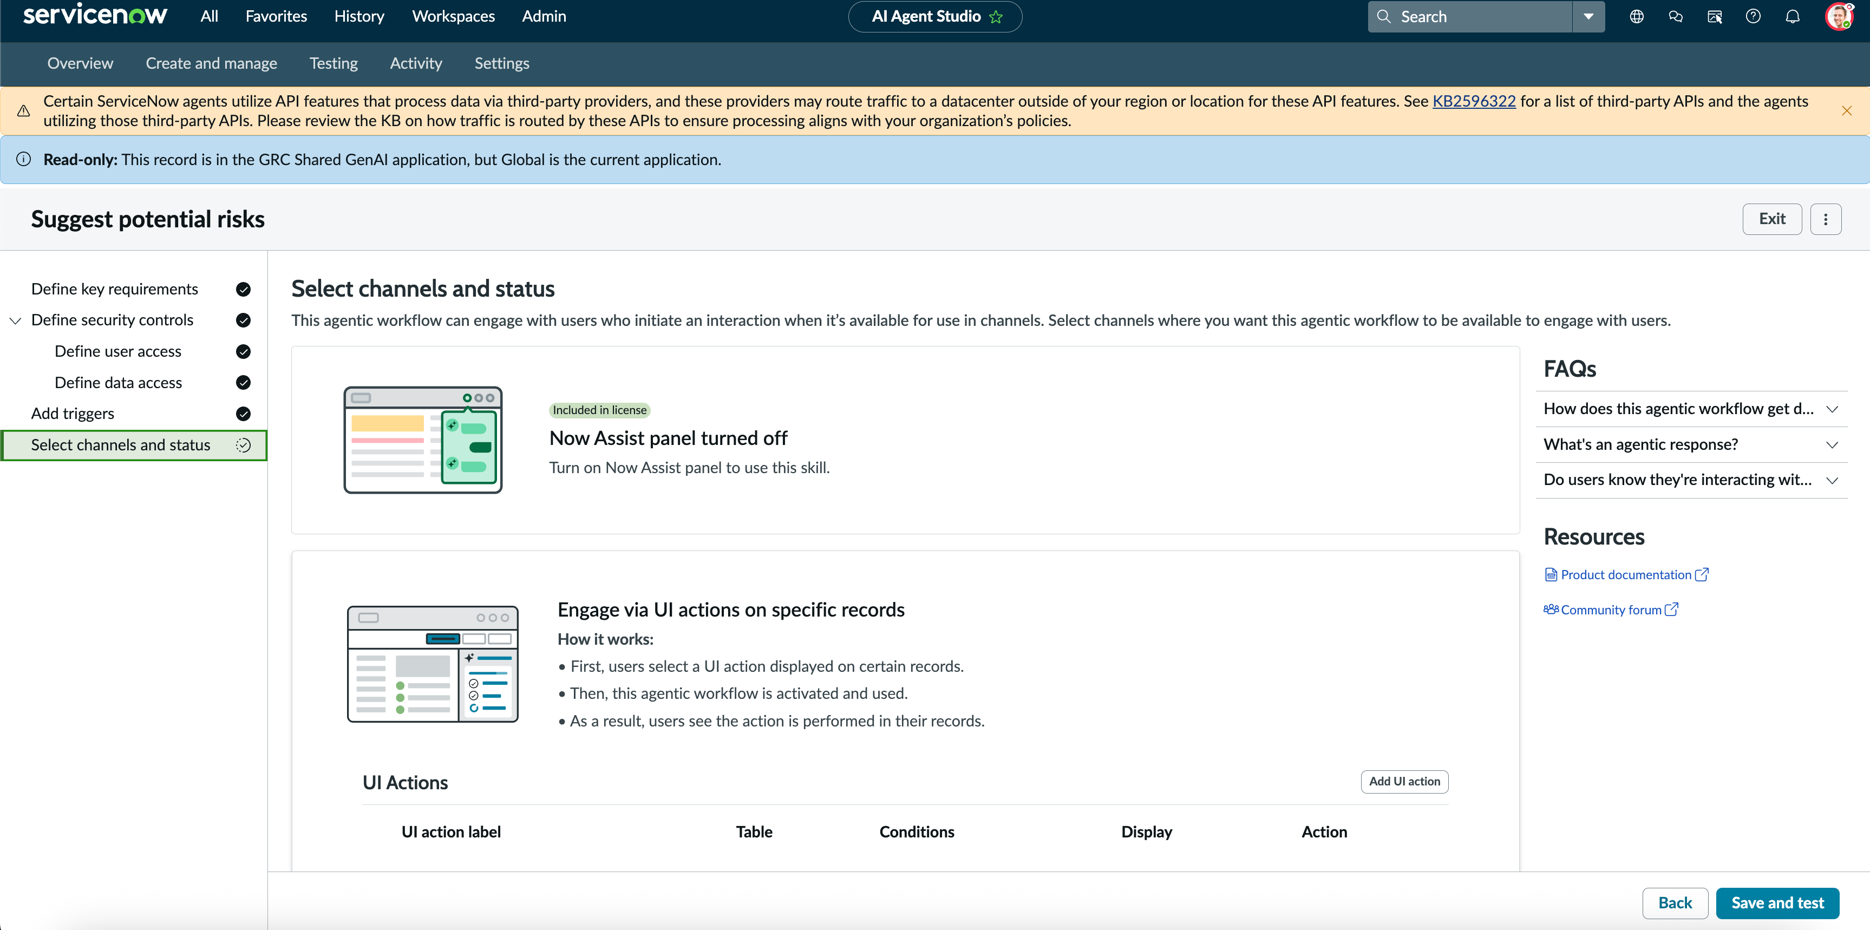
Task: Click the Product documentation page icon
Action: coord(1551,575)
